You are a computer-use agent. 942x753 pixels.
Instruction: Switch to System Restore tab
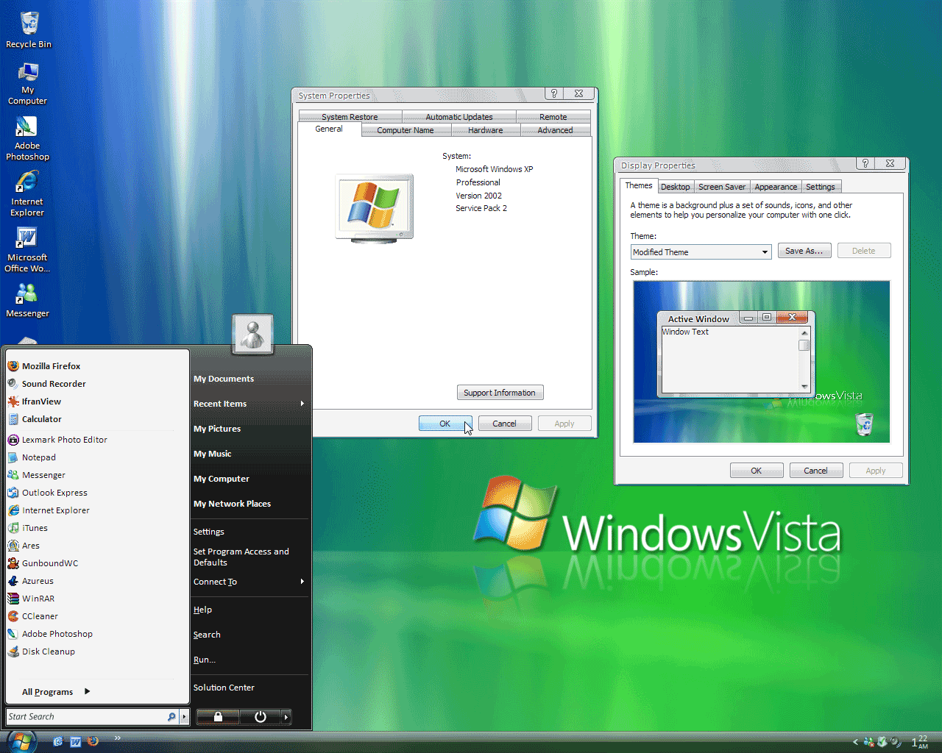[350, 117]
